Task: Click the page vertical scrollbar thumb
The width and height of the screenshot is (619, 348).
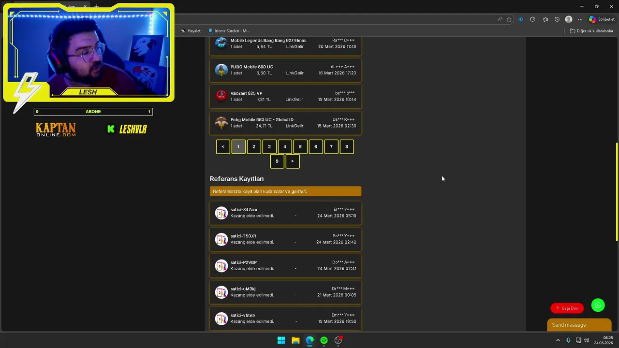Action: 617,192
